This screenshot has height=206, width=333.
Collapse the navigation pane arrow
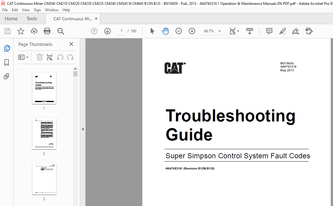[83, 129]
